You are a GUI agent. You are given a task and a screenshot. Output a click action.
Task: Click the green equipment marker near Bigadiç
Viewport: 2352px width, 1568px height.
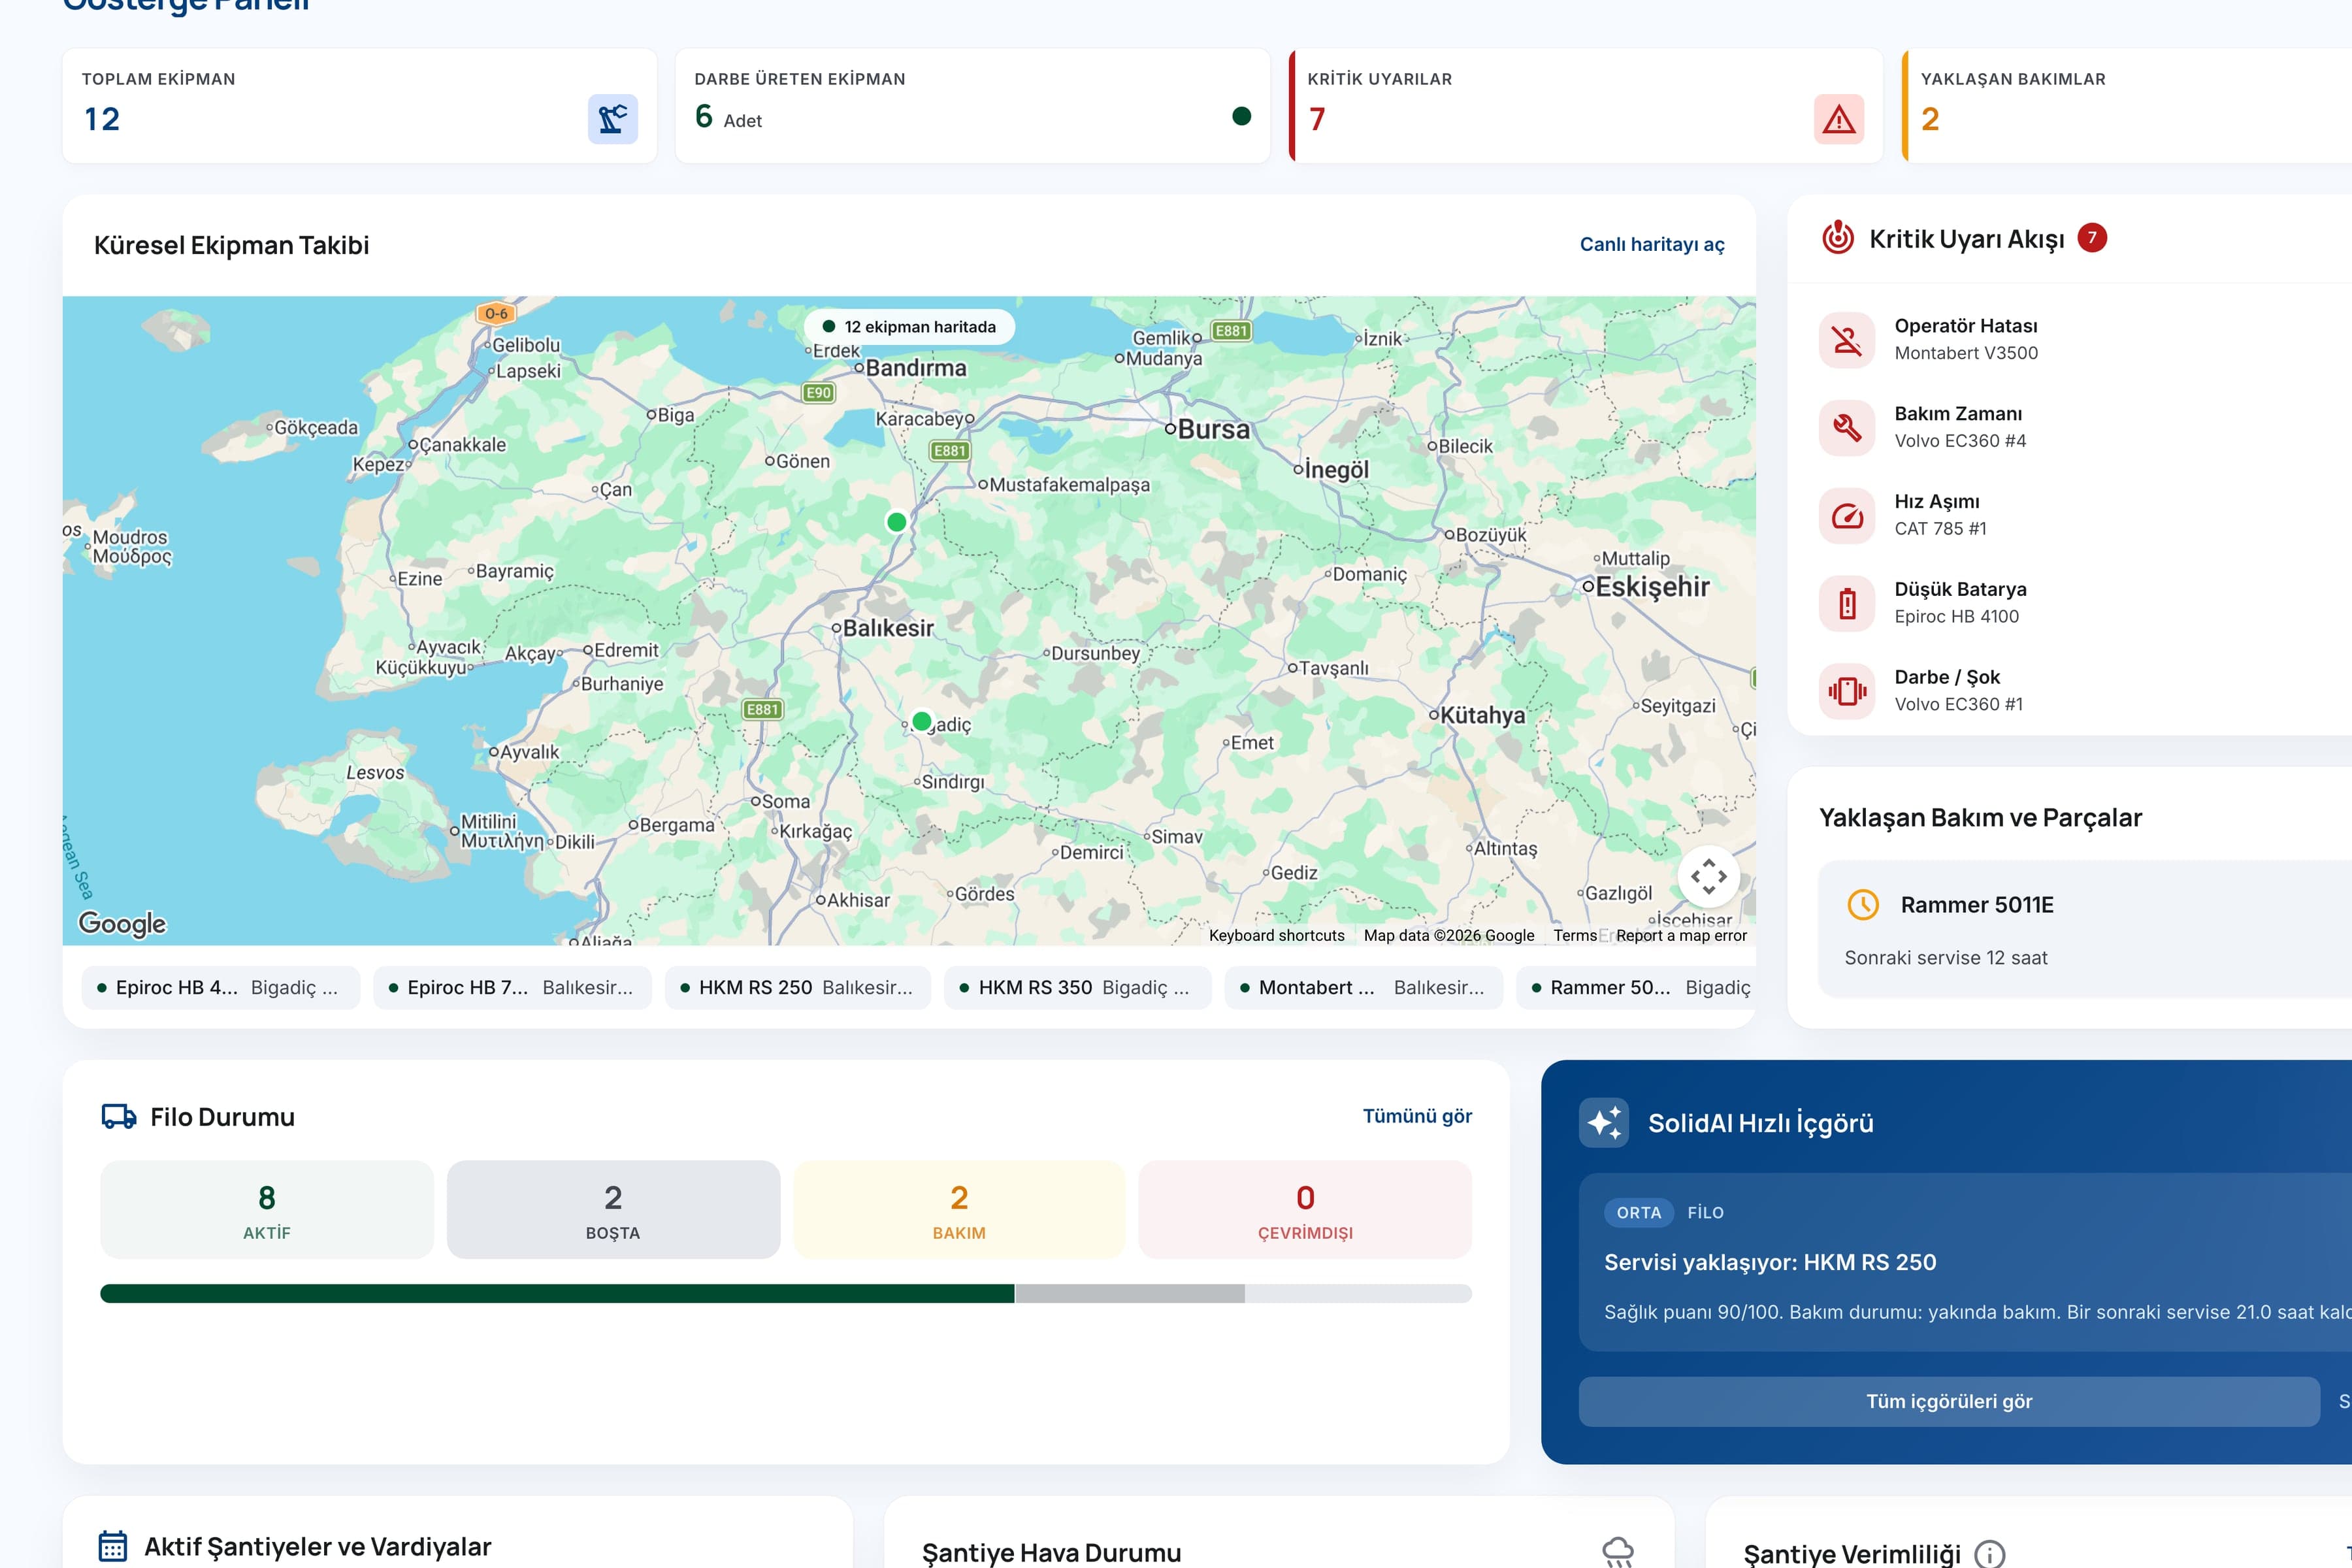(x=922, y=721)
